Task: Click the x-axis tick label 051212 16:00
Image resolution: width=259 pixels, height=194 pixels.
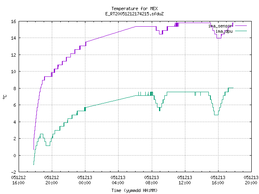Action: (x=19, y=180)
